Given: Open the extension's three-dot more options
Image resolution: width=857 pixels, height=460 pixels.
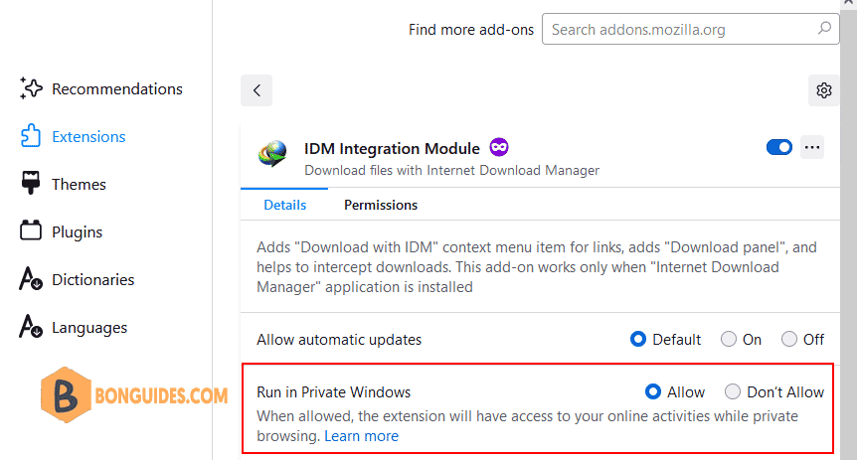Looking at the screenshot, I should pos(812,147).
